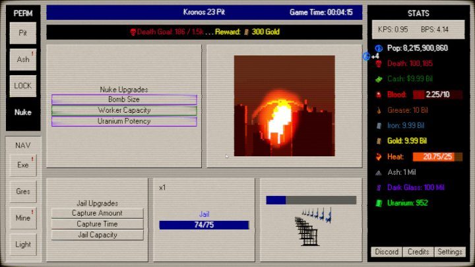The height and width of the screenshot is (267, 475).
Task: Switch to the Ash section
Action: [23, 59]
